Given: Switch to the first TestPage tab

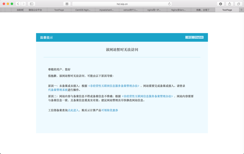Looking at the screenshot, I should tap(59, 10).
